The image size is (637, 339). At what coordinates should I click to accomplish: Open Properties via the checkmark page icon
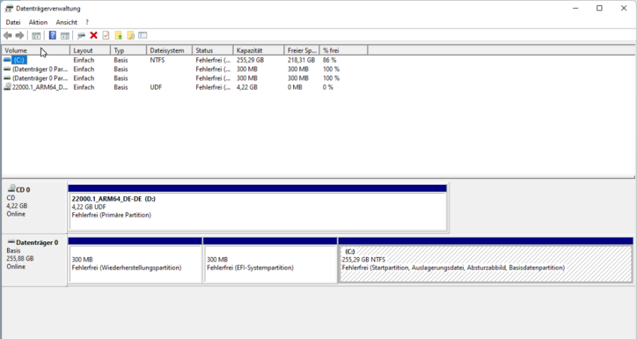(x=105, y=35)
